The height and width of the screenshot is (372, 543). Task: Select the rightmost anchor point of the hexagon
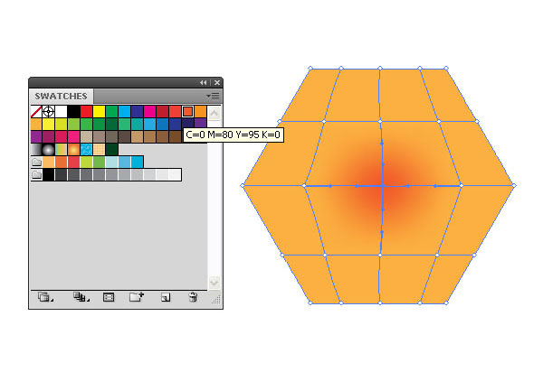(x=514, y=185)
